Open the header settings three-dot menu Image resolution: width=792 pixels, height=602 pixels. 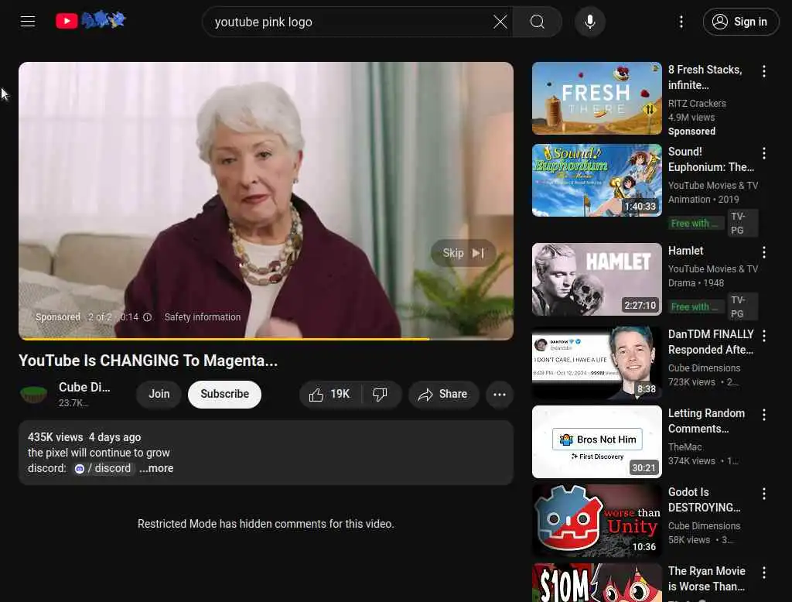pos(681,22)
